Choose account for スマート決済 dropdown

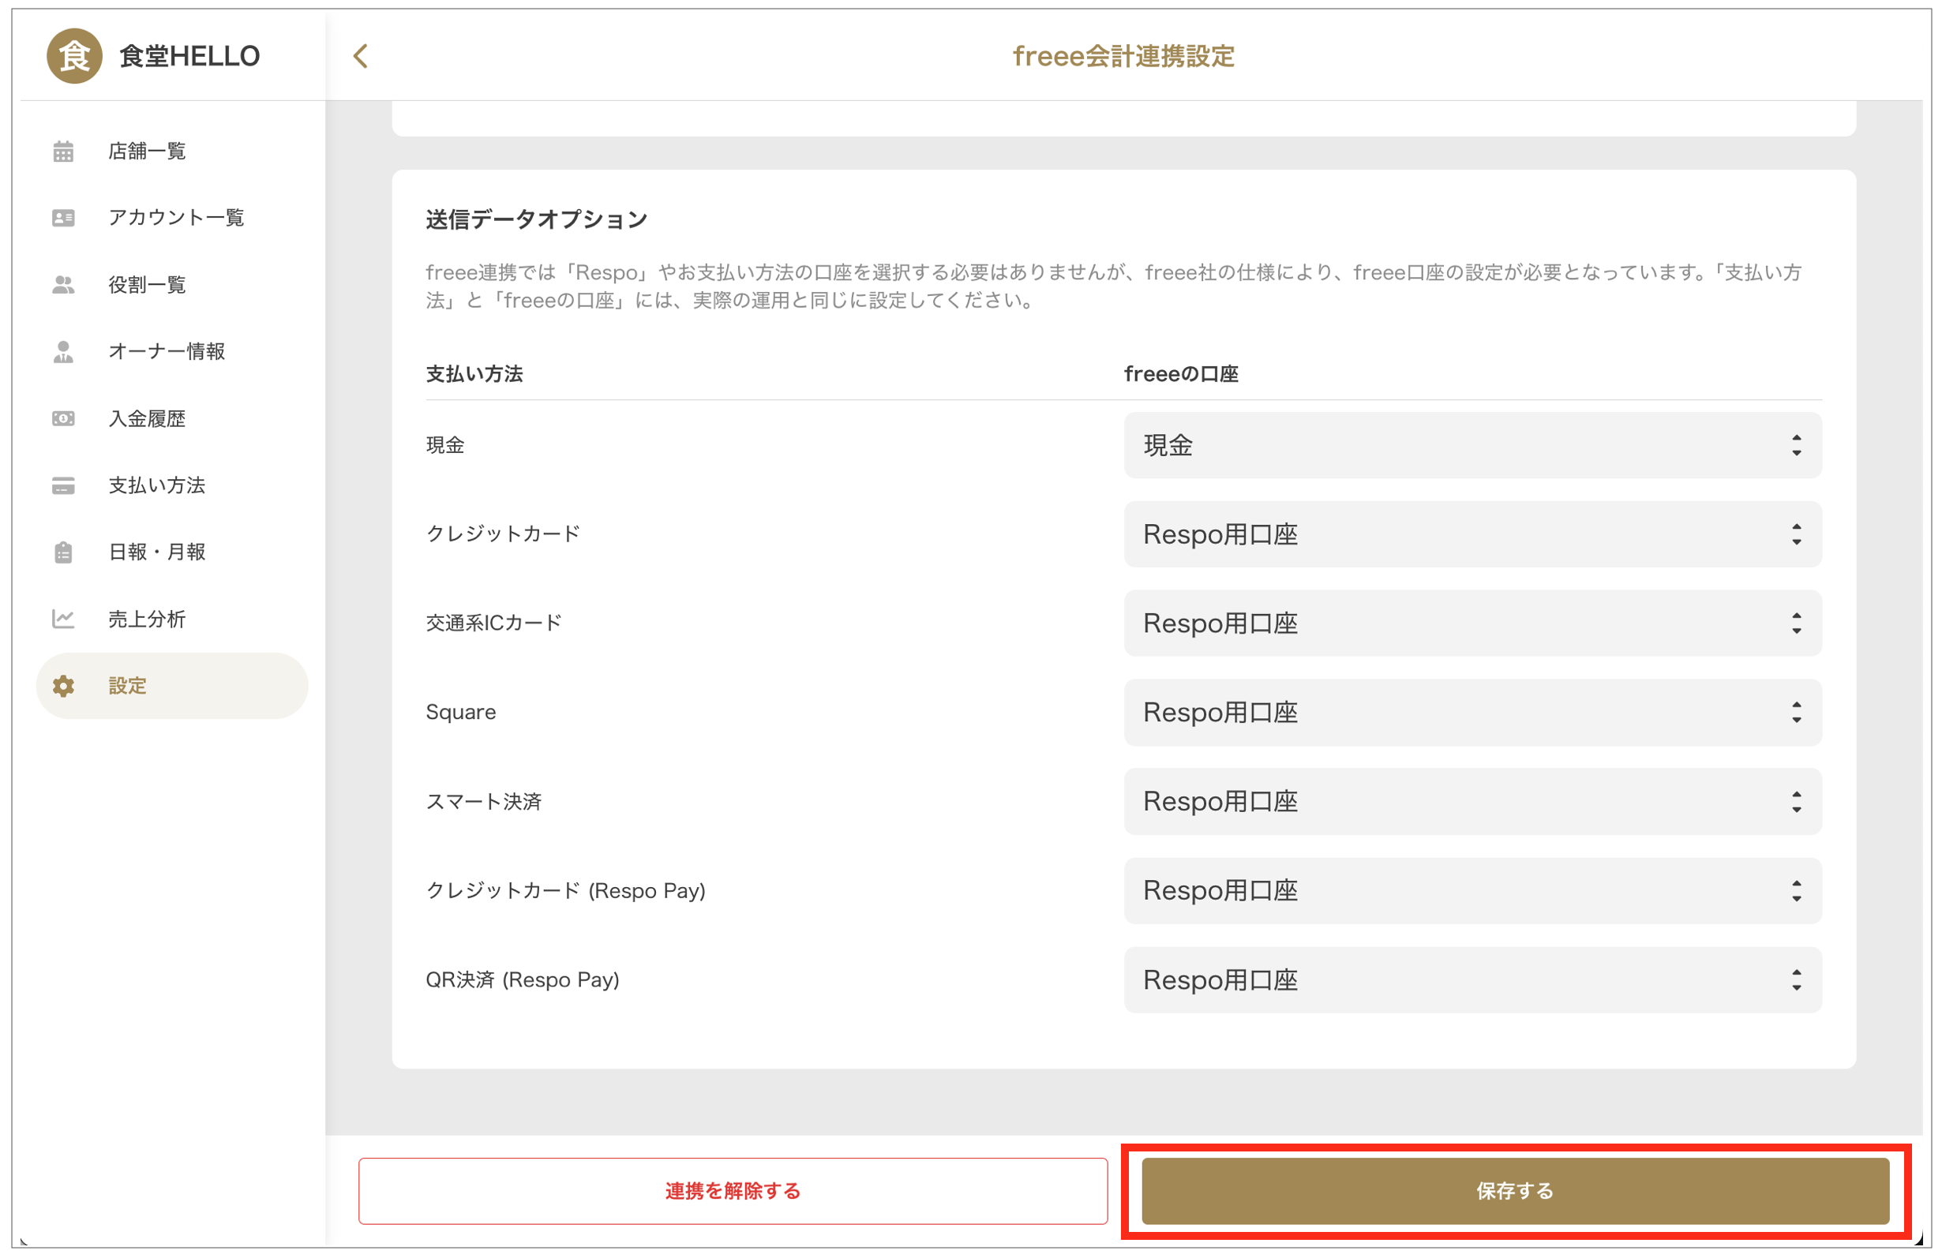pos(1473,801)
